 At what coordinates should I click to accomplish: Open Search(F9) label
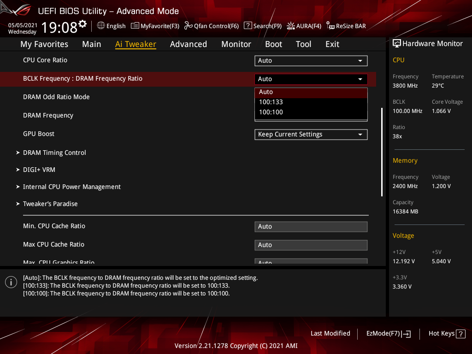click(267, 26)
